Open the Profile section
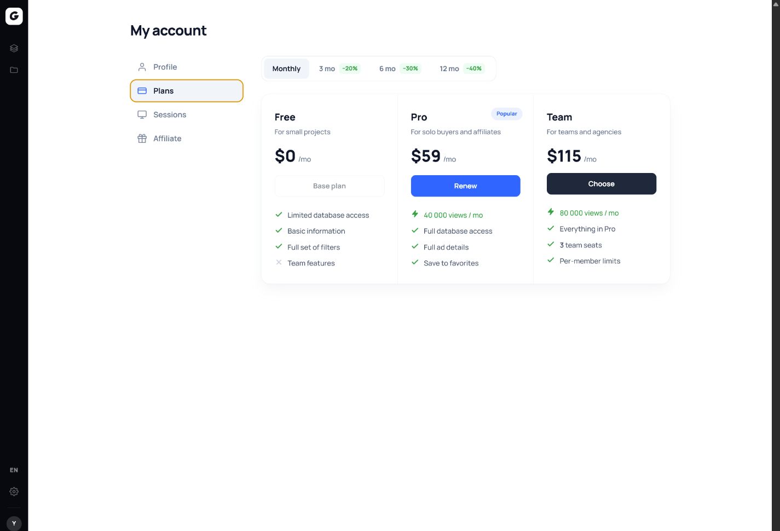The image size is (780, 531). coord(187,67)
